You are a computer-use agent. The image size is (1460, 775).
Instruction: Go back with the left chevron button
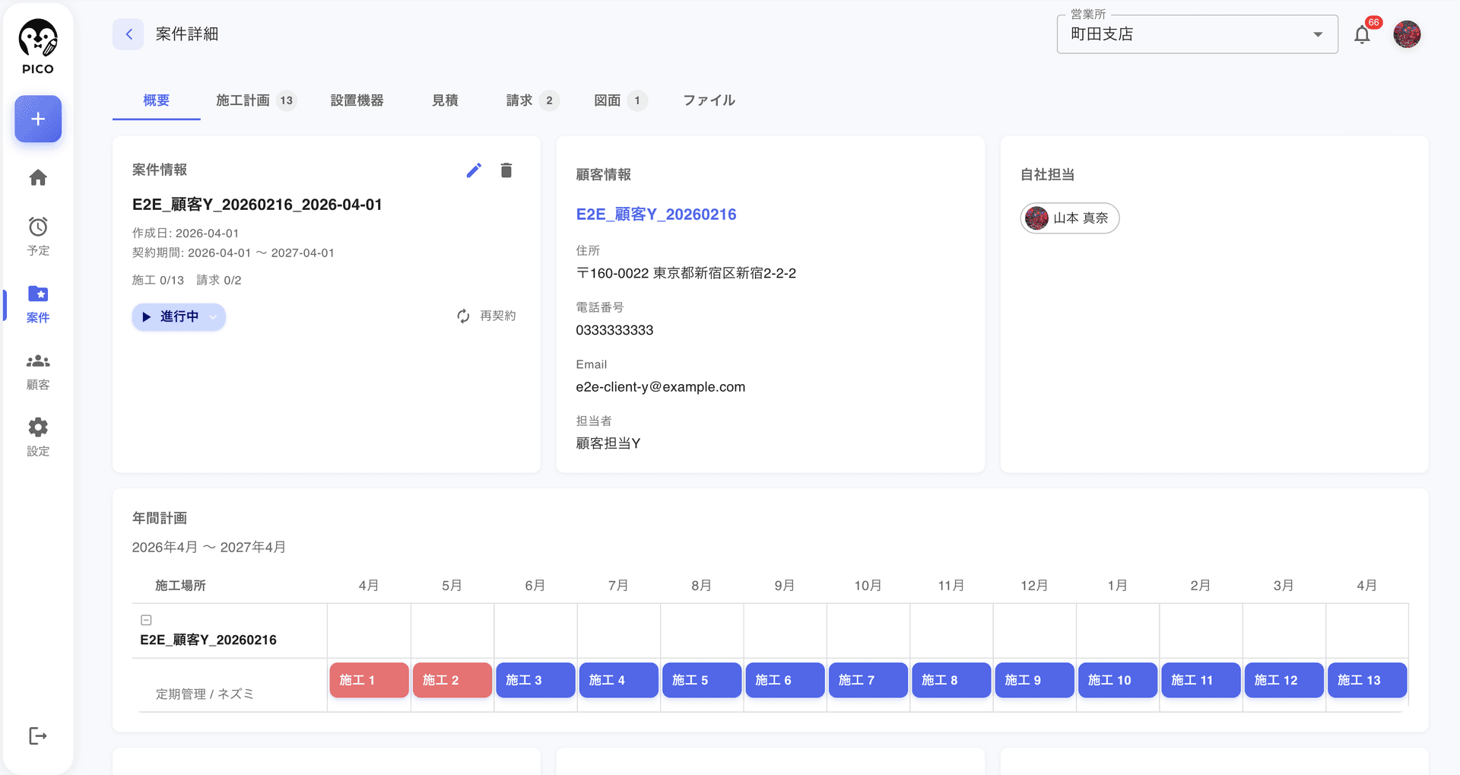pos(129,34)
